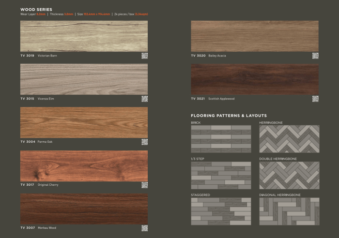Pick the Scottish Applewood plank swatch

255,79
